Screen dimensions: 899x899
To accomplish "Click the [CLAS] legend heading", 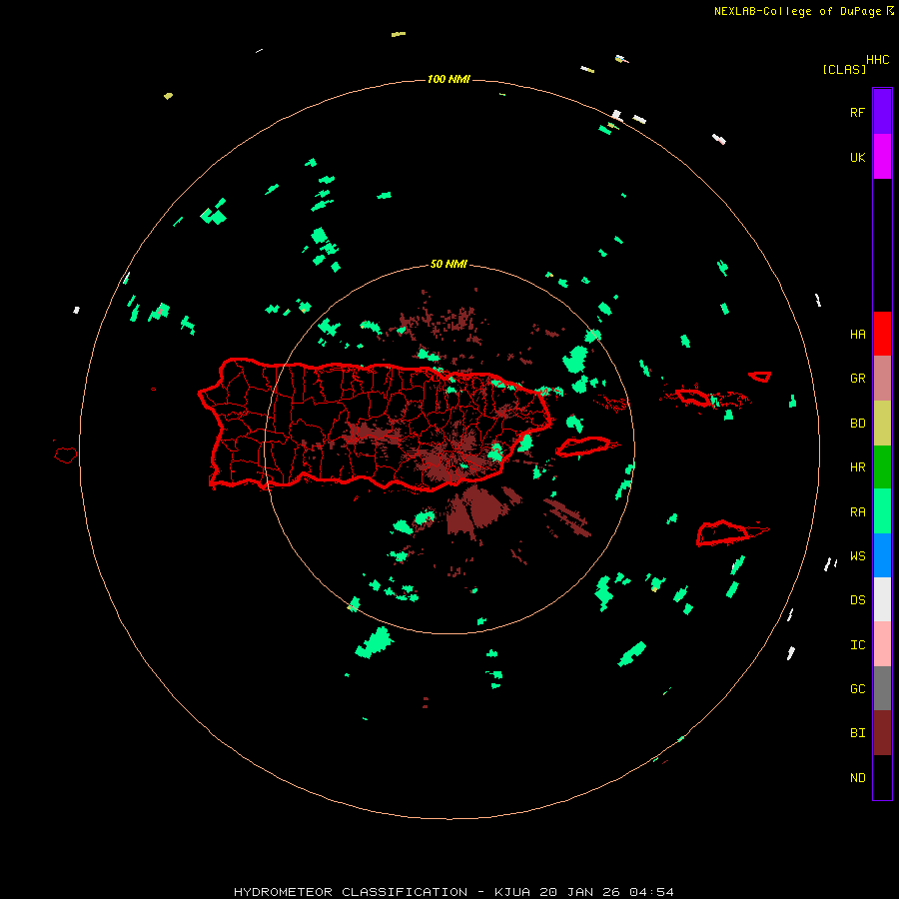I will pyautogui.click(x=844, y=69).
